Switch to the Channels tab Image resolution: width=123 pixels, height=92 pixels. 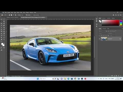[x=104, y=29]
